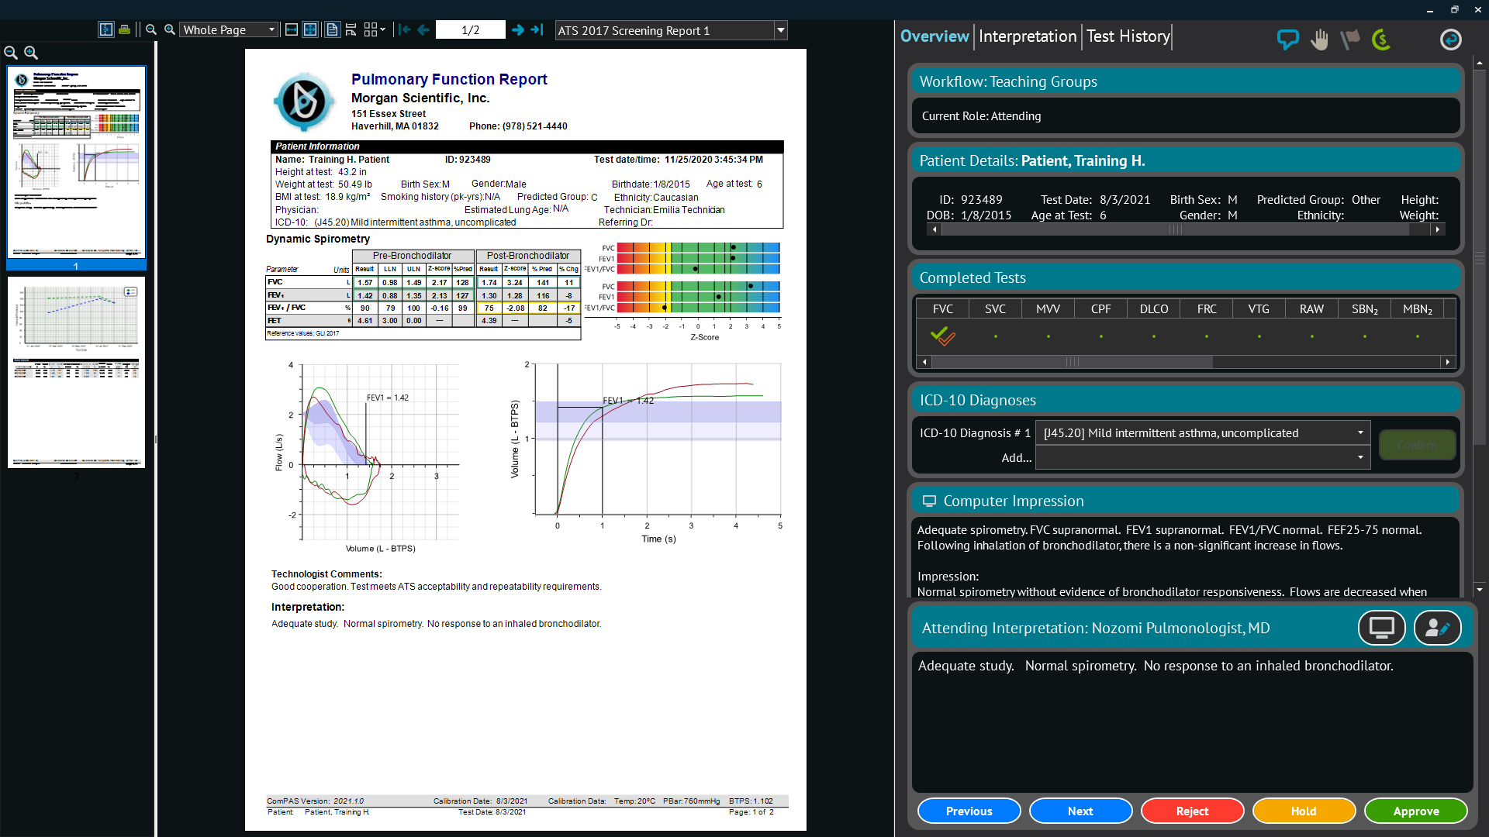Click Computer Impression monitor icon
This screenshot has height=837, width=1489.
(x=929, y=501)
